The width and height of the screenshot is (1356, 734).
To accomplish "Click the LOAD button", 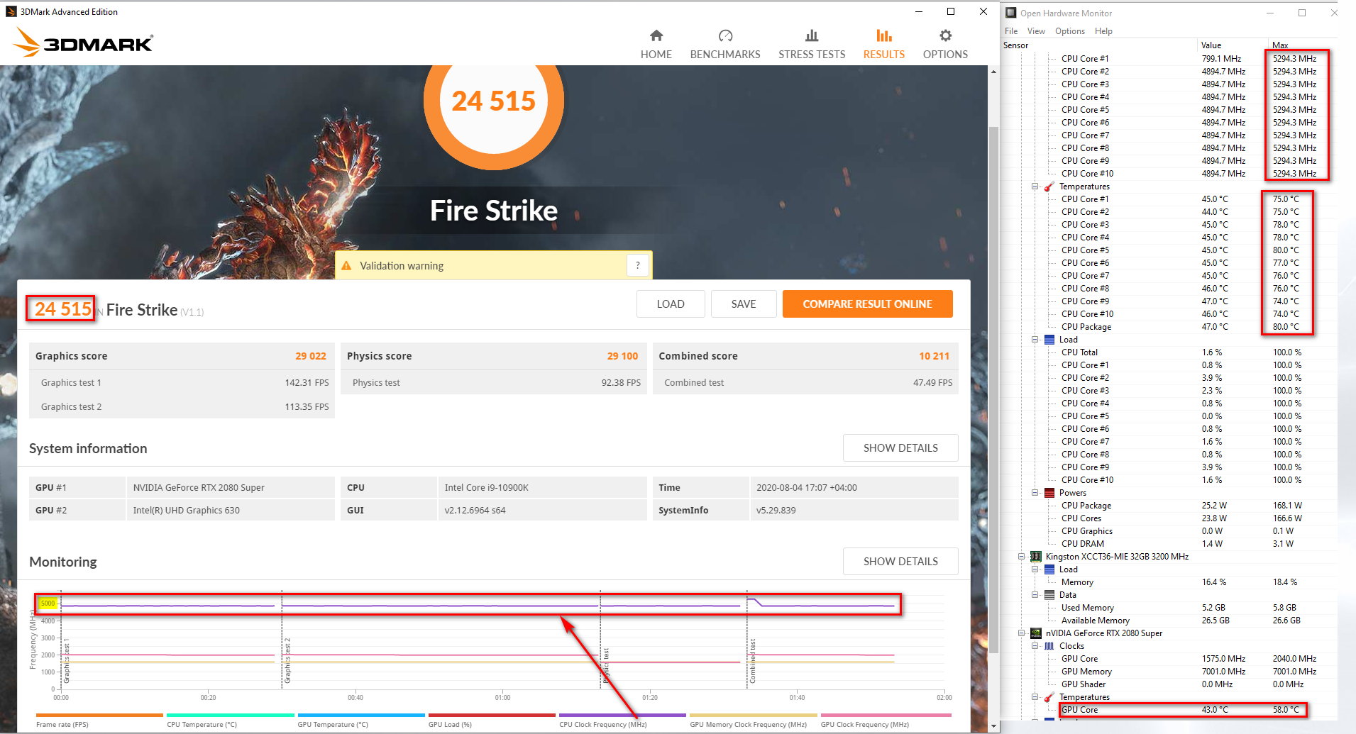I will [671, 304].
